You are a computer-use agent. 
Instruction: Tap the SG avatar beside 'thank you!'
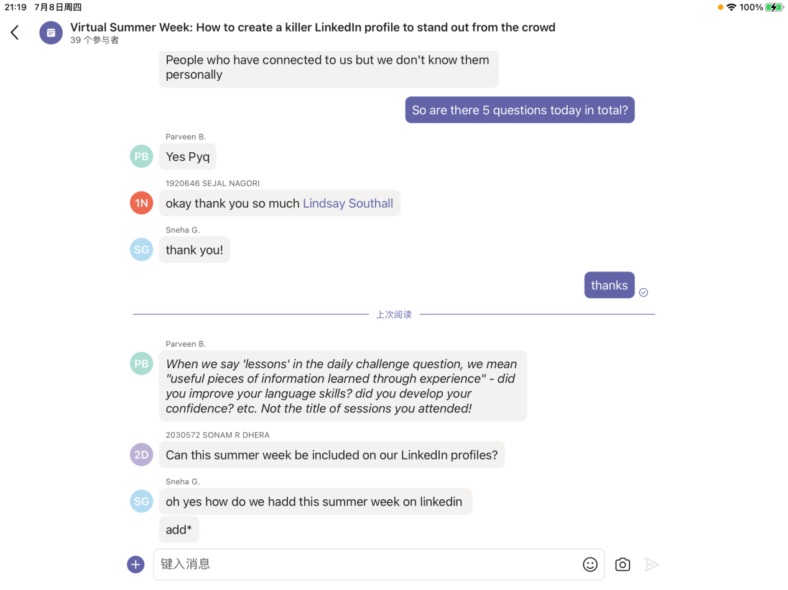[x=141, y=250]
